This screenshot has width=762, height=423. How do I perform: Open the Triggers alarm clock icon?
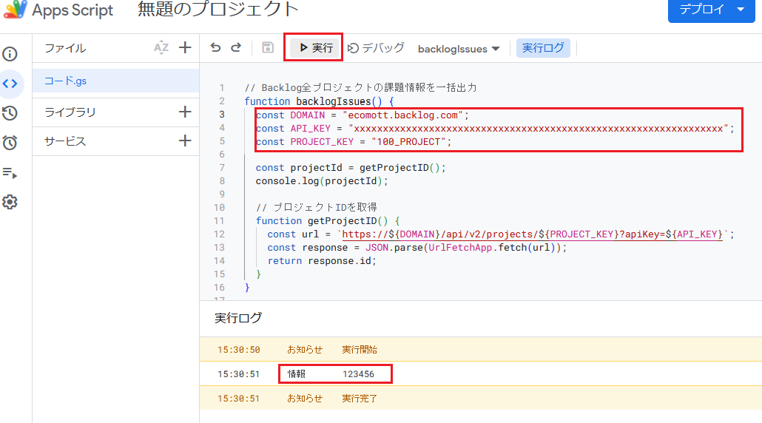pyautogui.click(x=10, y=143)
